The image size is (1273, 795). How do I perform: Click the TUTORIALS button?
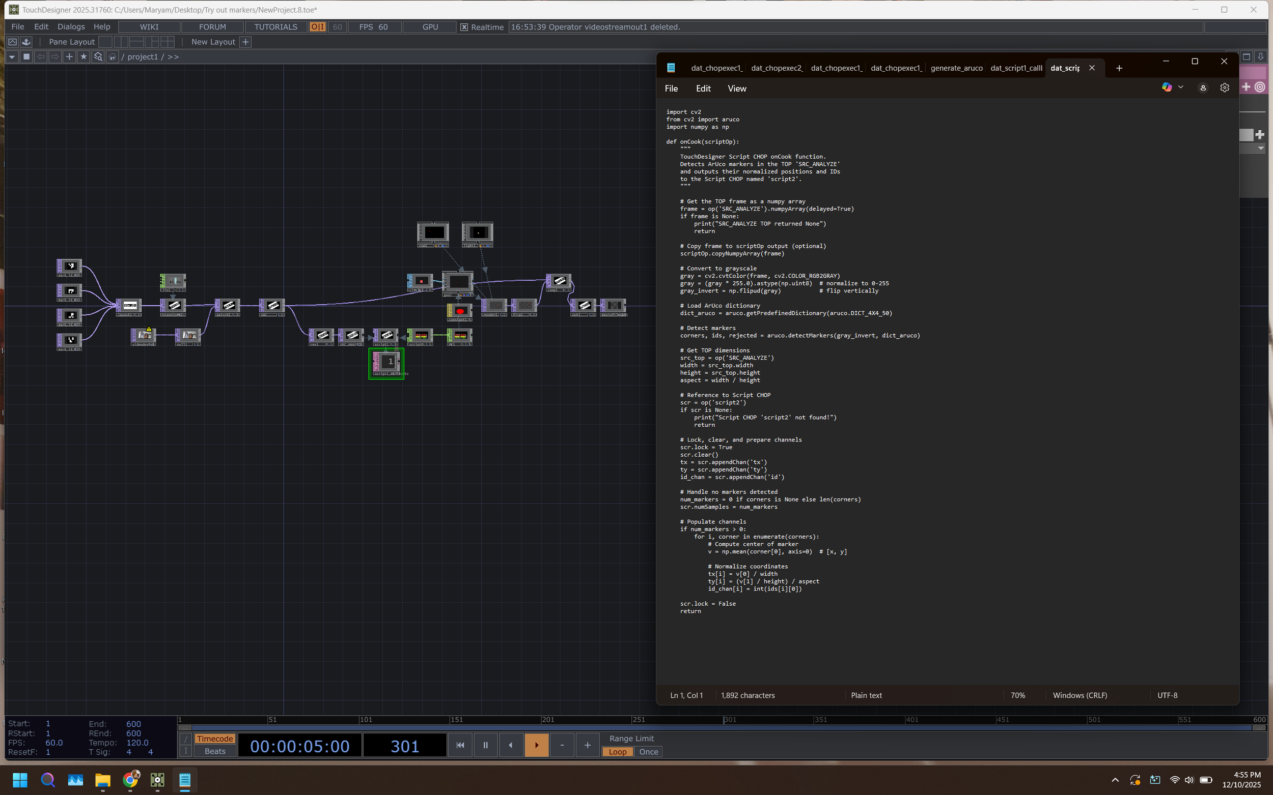(x=275, y=27)
